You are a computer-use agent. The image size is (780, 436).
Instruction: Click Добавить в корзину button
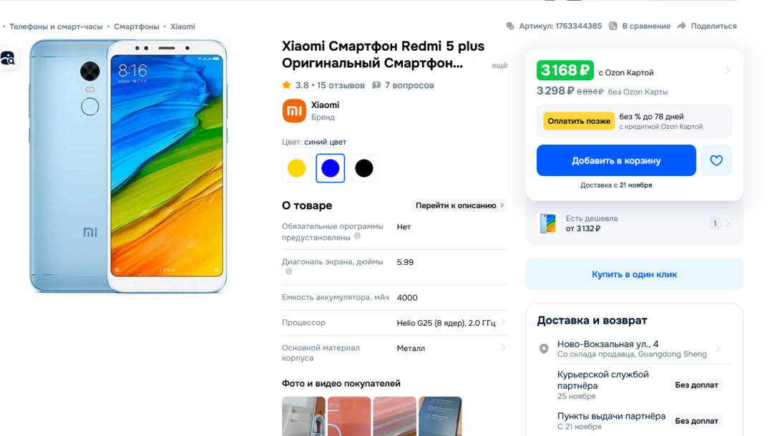[x=616, y=160]
